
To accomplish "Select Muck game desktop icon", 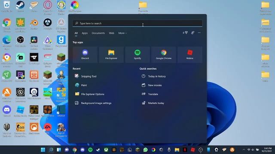I will [48, 94].
